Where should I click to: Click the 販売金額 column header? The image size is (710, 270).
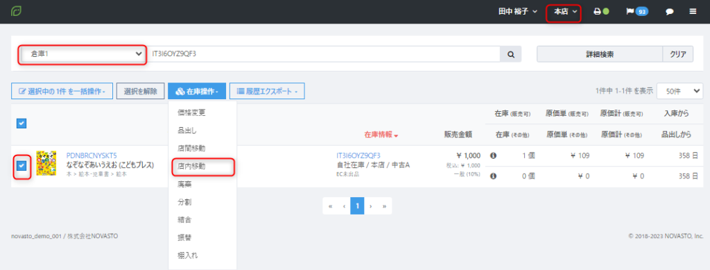pos(458,134)
